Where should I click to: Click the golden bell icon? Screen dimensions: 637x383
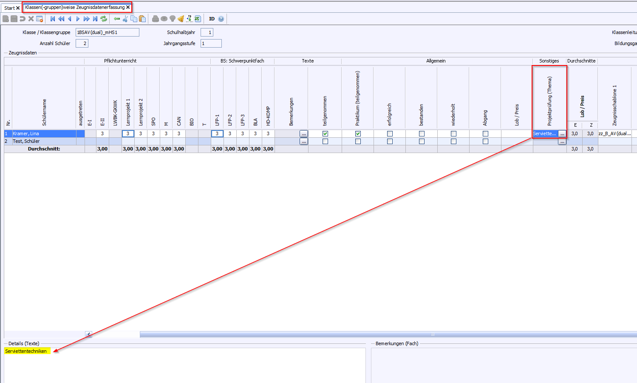[181, 19]
